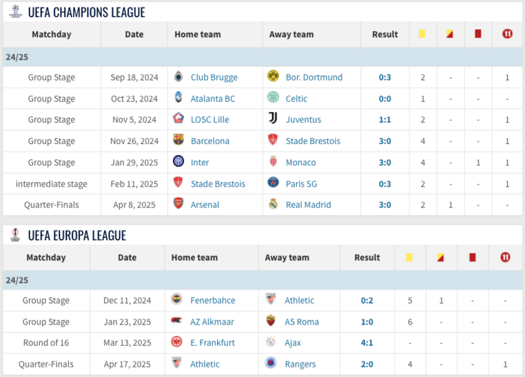The height and width of the screenshot is (377, 525).
Task: Click the Club Brugge team crest icon
Action: coord(178,77)
